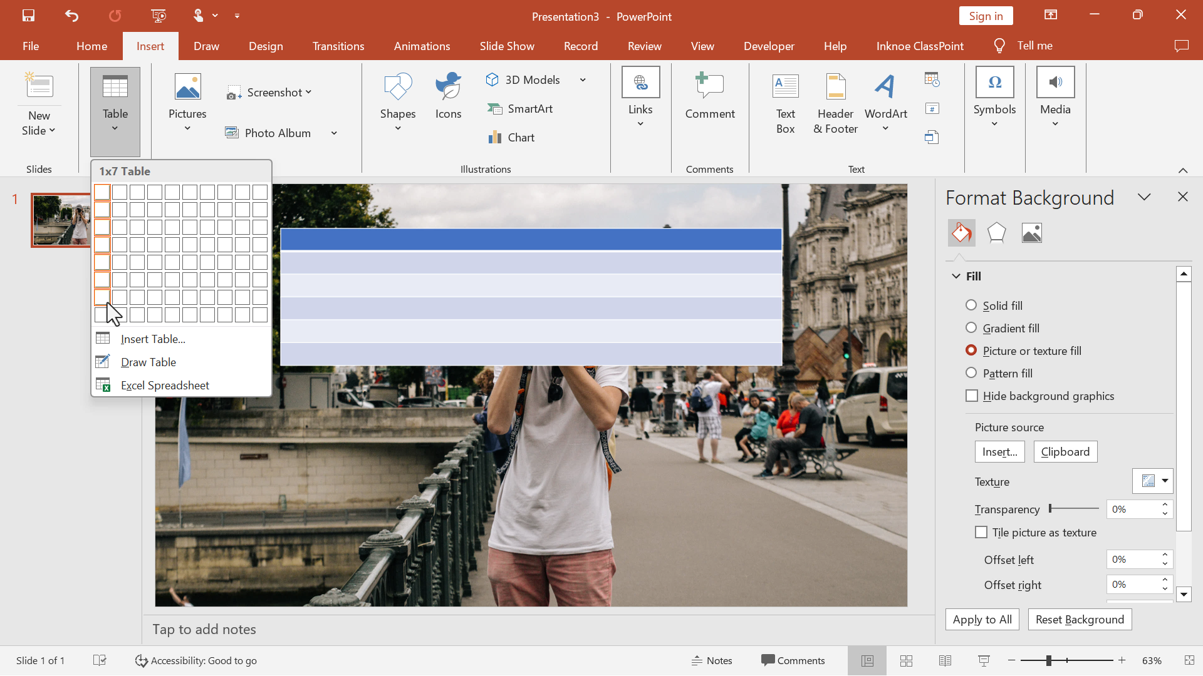Click Insert Table menu option
This screenshot has width=1203, height=676.
click(x=153, y=339)
